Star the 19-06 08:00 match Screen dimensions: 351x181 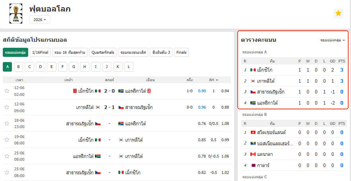7,140
